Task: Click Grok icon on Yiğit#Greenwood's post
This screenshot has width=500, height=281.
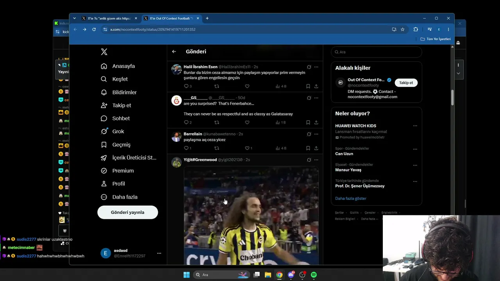Action: click(x=309, y=160)
